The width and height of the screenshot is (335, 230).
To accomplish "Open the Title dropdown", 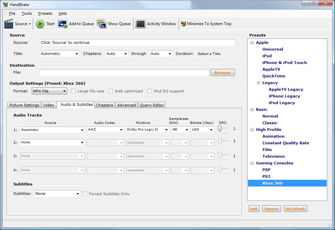I will coord(60,54).
